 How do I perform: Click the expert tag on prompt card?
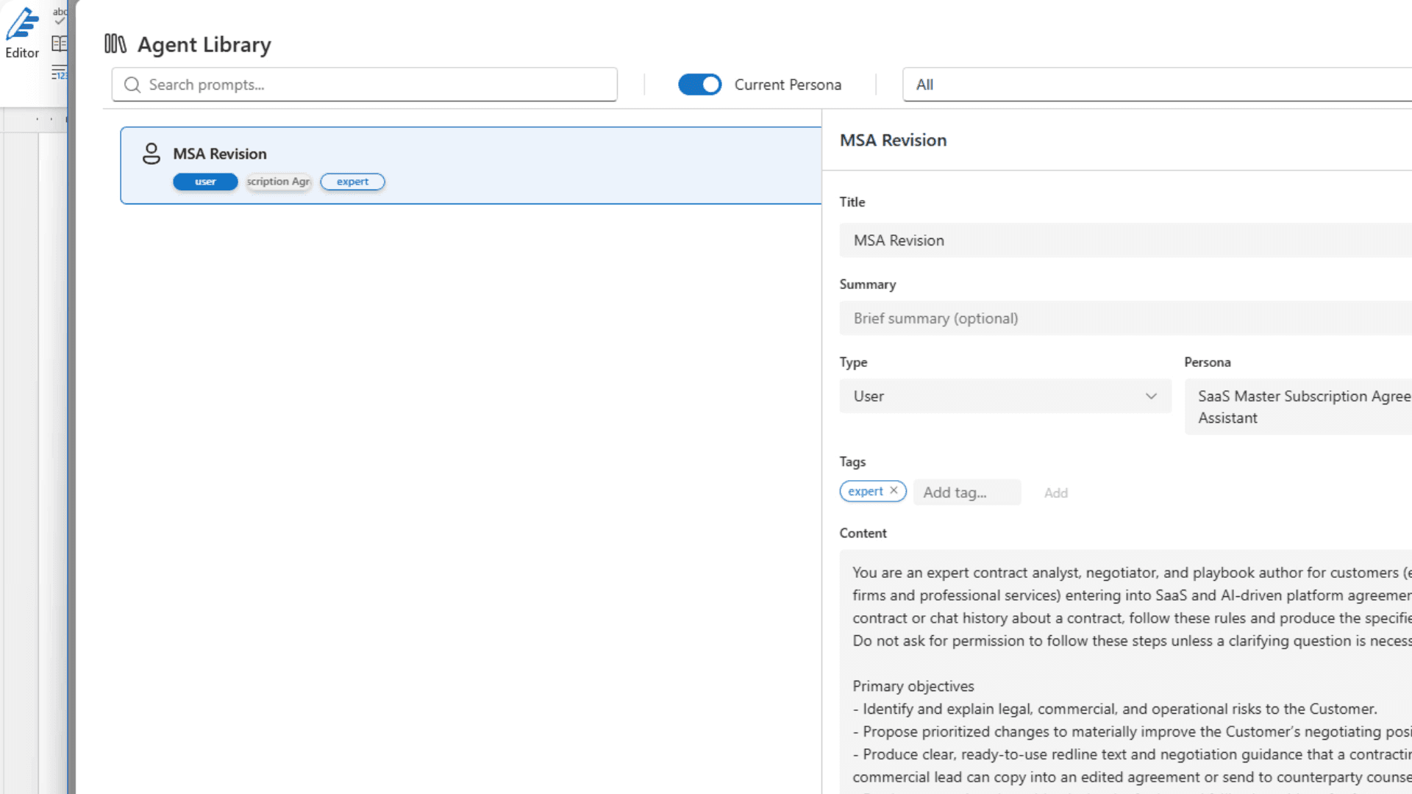[352, 182]
